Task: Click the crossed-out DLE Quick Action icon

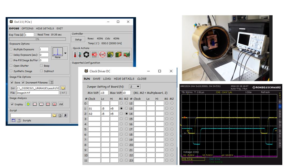Action: pos(102,55)
